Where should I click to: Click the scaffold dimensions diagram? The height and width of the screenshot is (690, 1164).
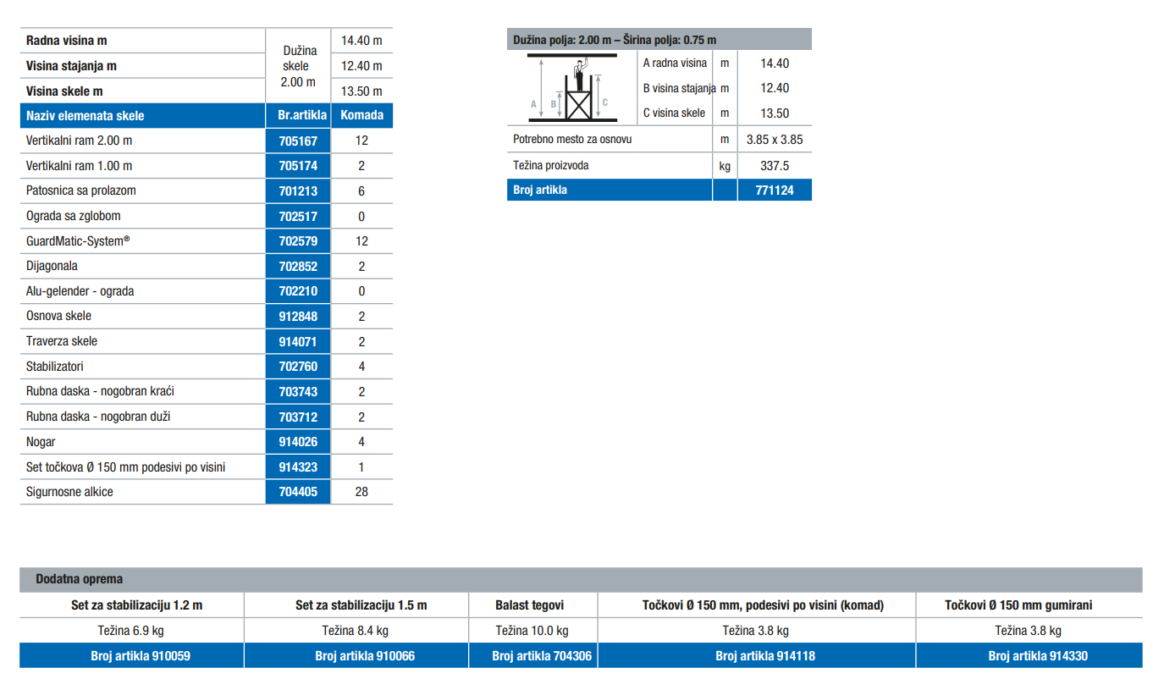[x=572, y=88]
